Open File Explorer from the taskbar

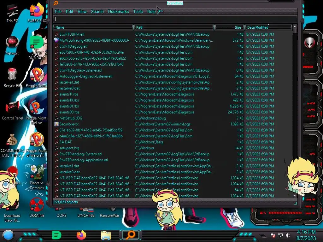click(x=106, y=236)
